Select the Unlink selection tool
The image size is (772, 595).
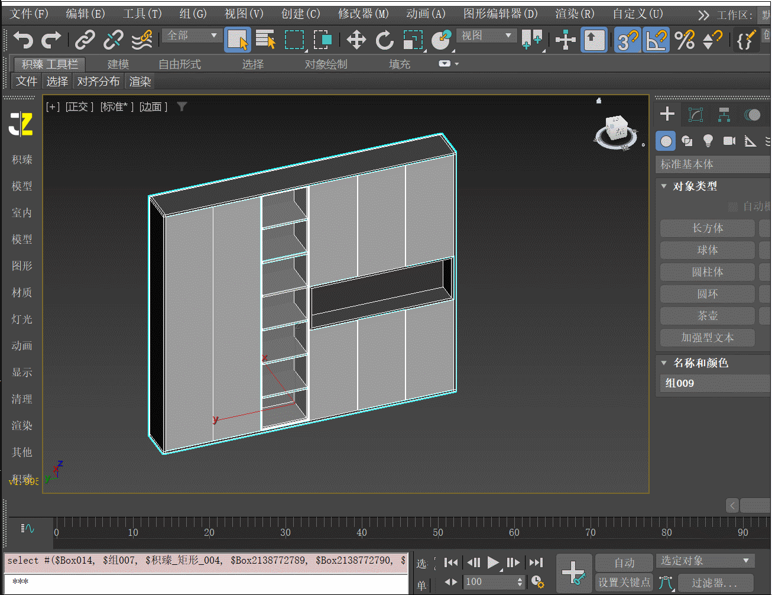pos(113,40)
